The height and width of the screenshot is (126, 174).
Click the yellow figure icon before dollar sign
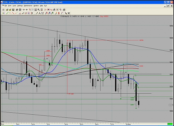click(x=56, y=13)
